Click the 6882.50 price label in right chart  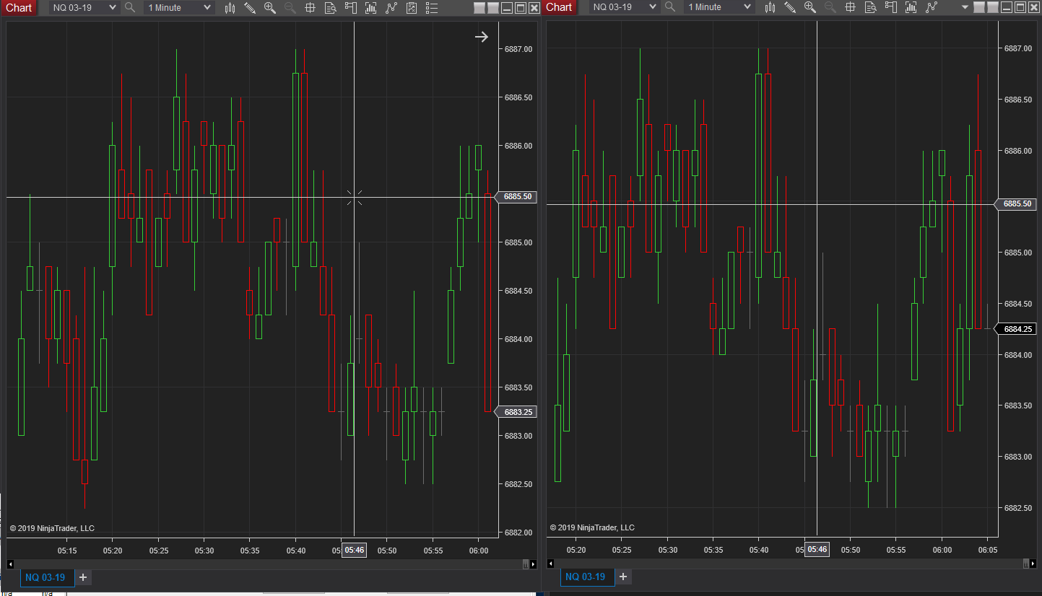tap(1018, 508)
